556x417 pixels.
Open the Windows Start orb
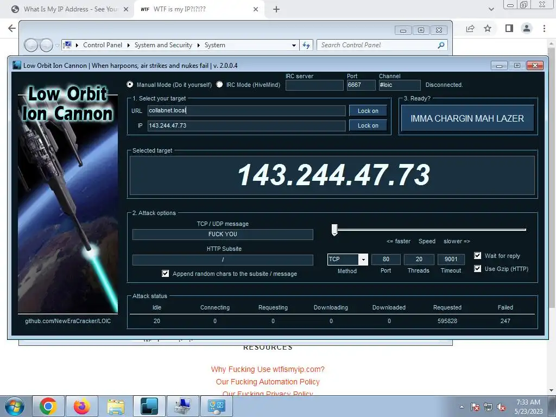(15, 406)
